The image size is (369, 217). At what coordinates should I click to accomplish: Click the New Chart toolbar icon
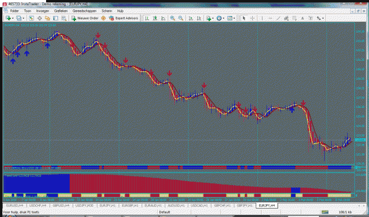click(8, 18)
